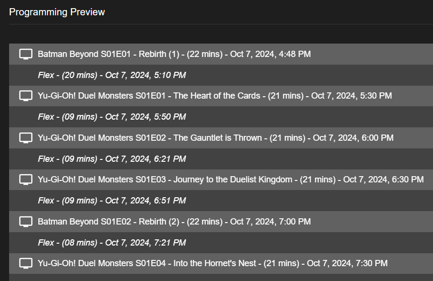Select the Flex row at 5:50 PM
This screenshot has width=433, height=281.
[x=112, y=117]
